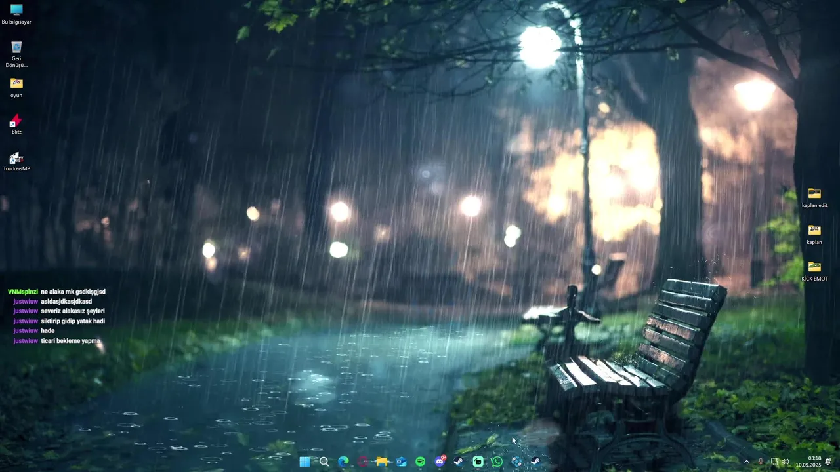Select the kaplan edit folder
The height and width of the screenshot is (472, 840).
(814, 197)
